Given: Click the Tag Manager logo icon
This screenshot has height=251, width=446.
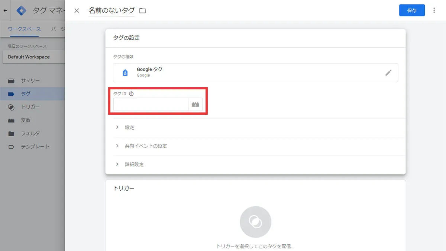Looking at the screenshot, I should tap(22, 10).
